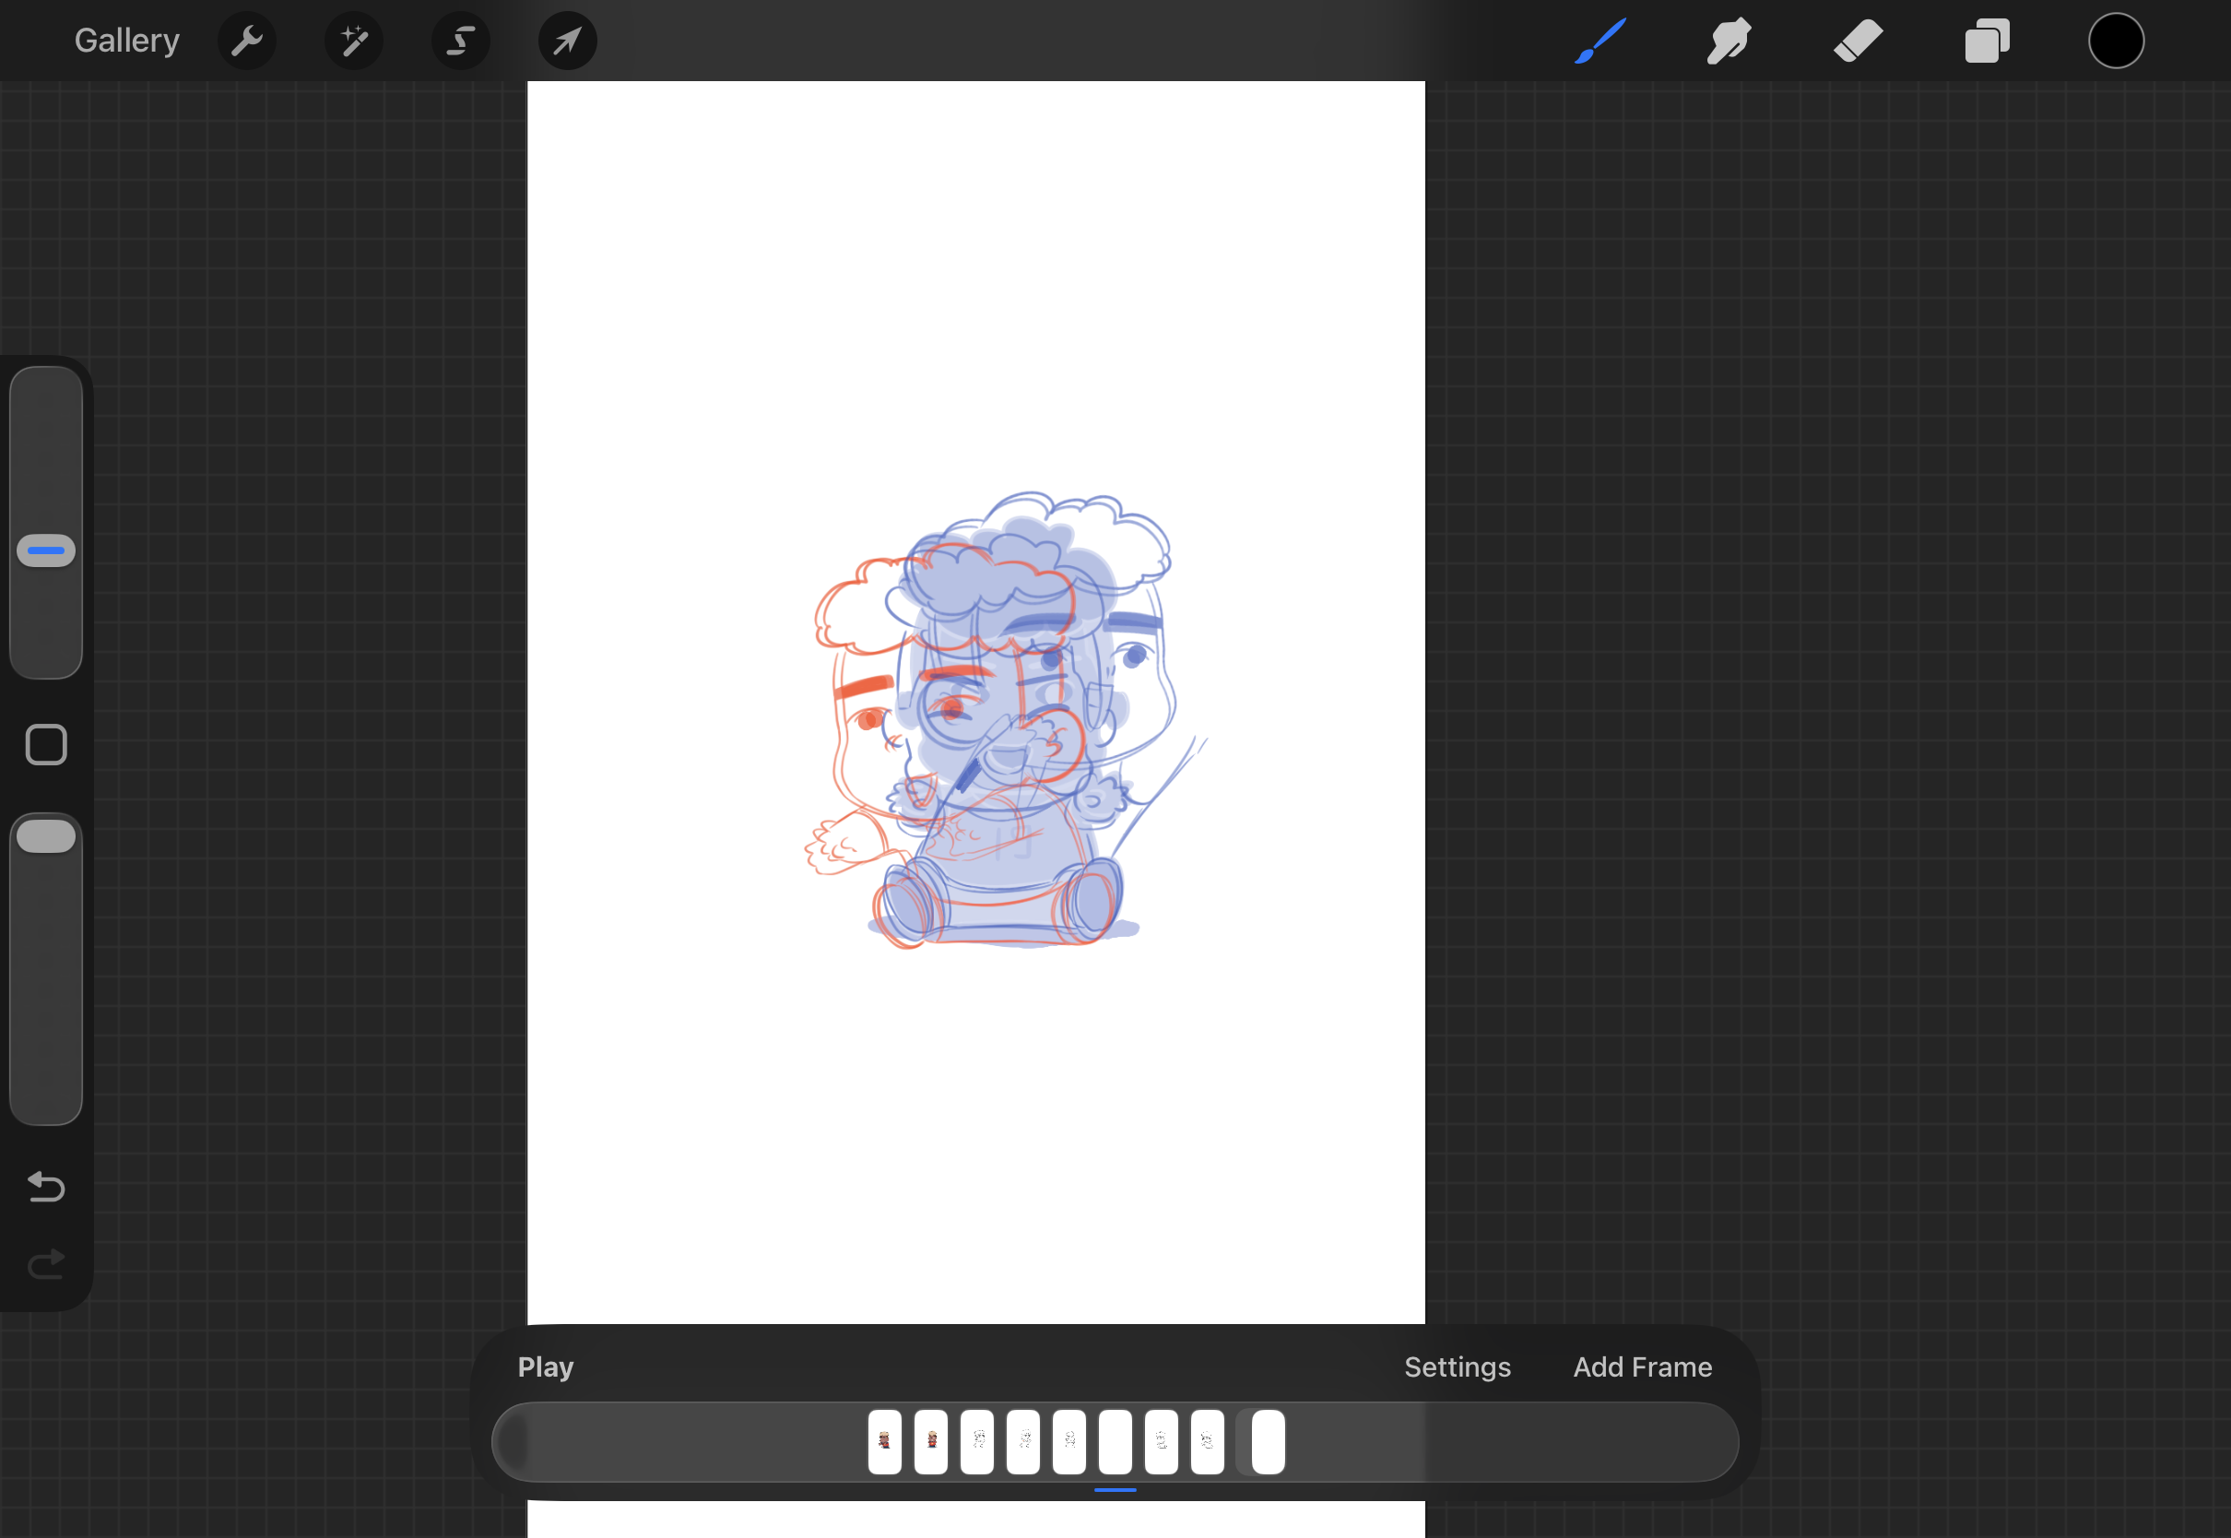The image size is (2231, 1538).
Task: Open the Adjustments magic wand menu
Action: pos(353,41)
